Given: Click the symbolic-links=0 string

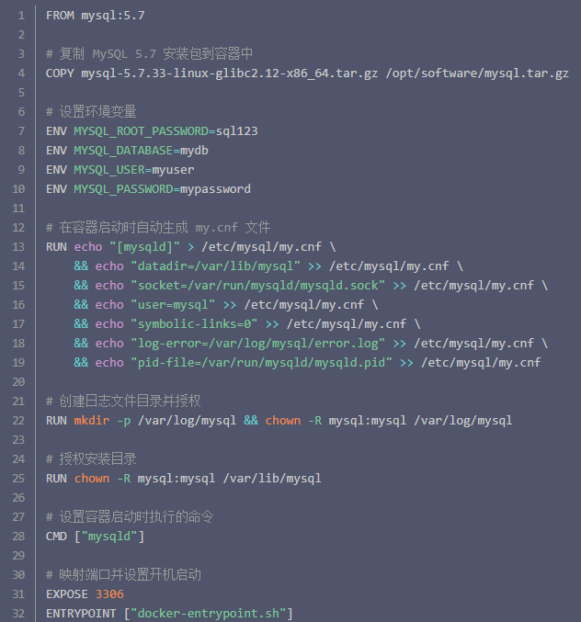Looking at the screenshot, I should coord(194,324).
